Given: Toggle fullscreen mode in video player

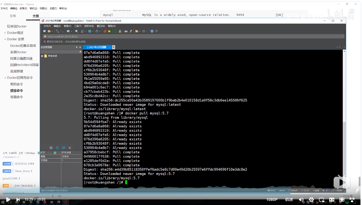Looking at the screenshot, I should point(342,199).
